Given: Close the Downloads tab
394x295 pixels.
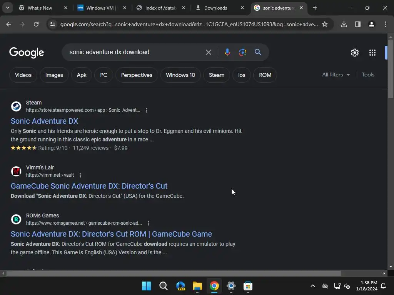Looking at the screenshot, I should coord(242,8).
